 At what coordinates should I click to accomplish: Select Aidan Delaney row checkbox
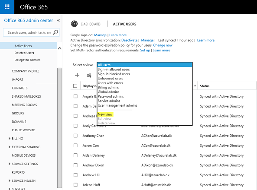click(x=75, y=155)
